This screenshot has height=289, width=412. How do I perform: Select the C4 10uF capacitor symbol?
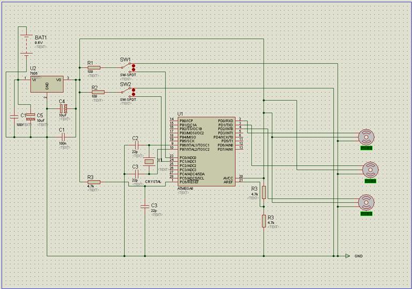coord(63,108)
